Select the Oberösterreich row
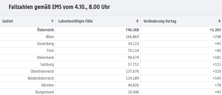222x95 pixels. pyautogui.click(x=111, y=71)
